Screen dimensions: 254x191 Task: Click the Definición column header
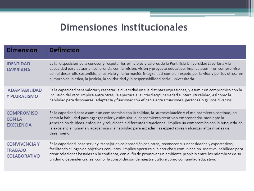pyautogui.click(x=146, y=52)
